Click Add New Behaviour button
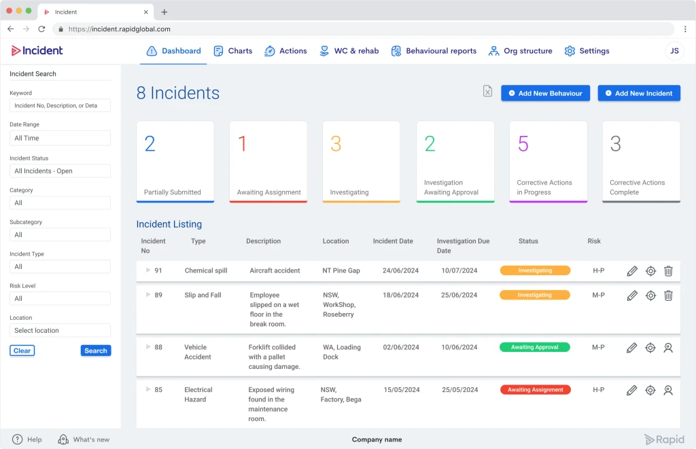This screenshot has height=449, width=696. click(x=546, y=93)
